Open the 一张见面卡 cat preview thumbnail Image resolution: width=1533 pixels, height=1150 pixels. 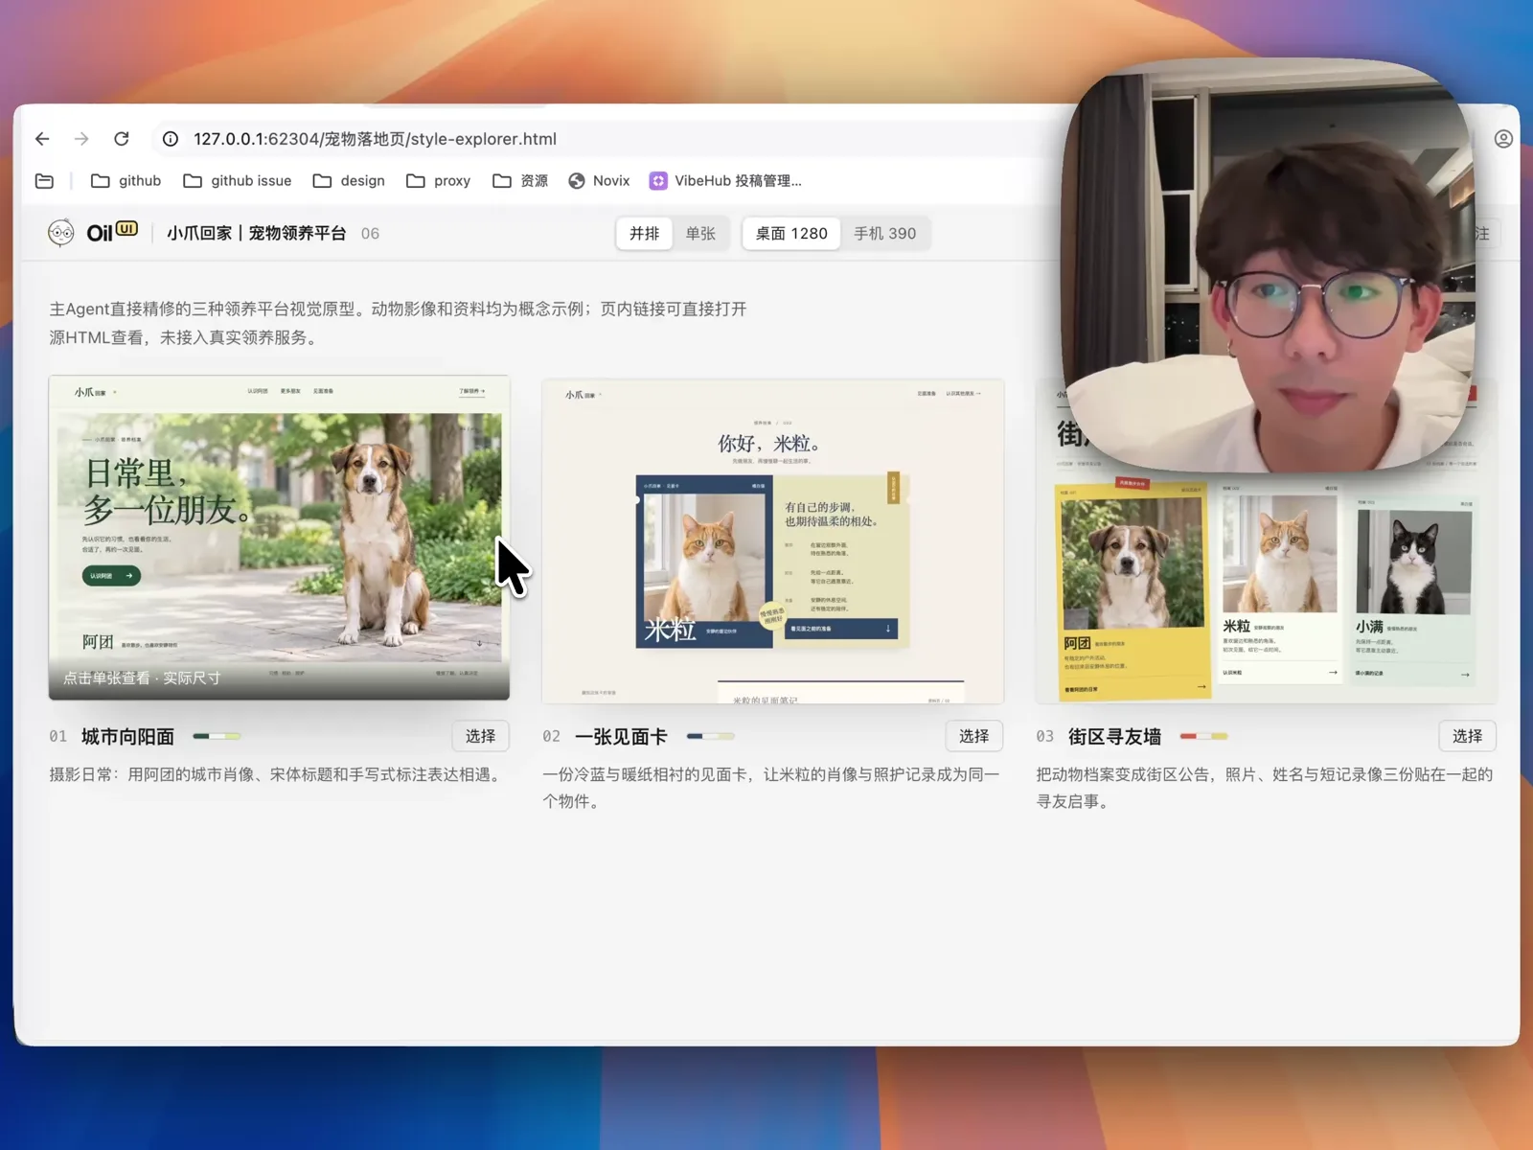772,541
